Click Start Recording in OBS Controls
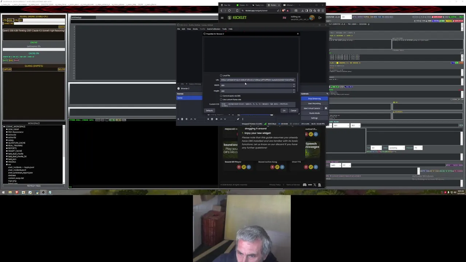This screenshot has height=262, width=466. click(315, 103)
